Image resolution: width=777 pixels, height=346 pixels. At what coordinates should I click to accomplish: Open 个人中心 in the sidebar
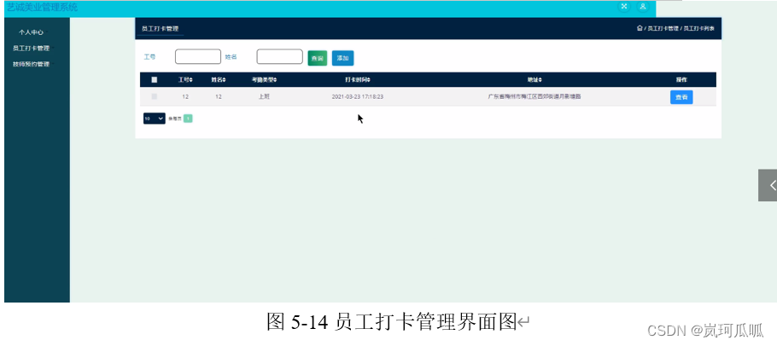coord(32,32)
